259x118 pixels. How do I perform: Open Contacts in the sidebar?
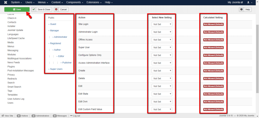coord(12,22)
